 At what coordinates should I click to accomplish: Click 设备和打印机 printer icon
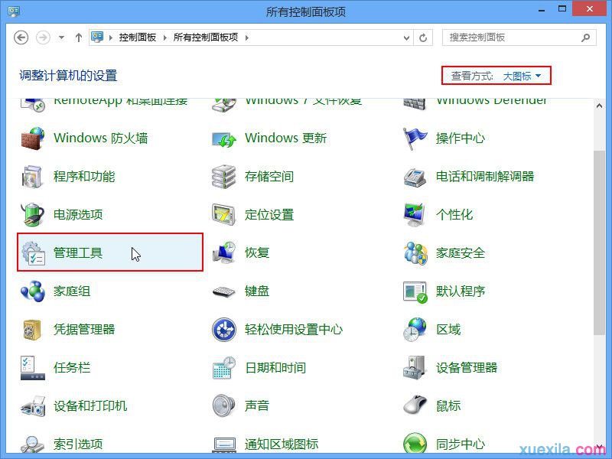coord(33,406)
